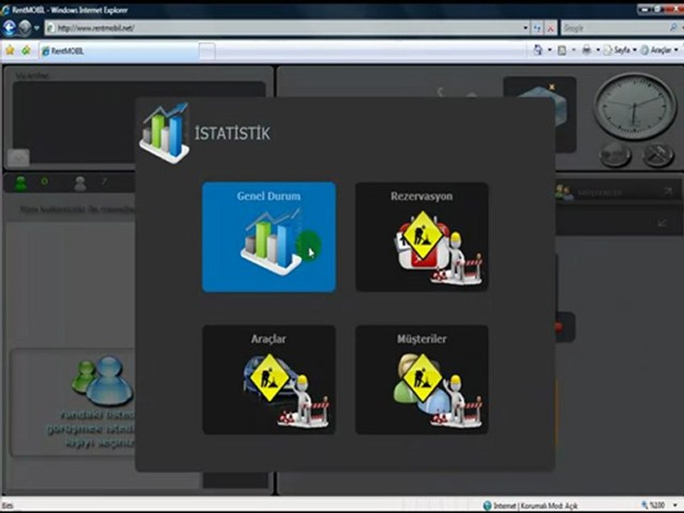684x513 pixels.
Task: Click the Internet protected mode status
Action: pos(531,506)
